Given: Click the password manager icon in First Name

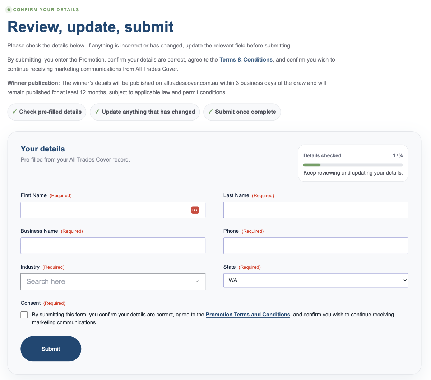Looking at the screenshot, I should 195,210.
